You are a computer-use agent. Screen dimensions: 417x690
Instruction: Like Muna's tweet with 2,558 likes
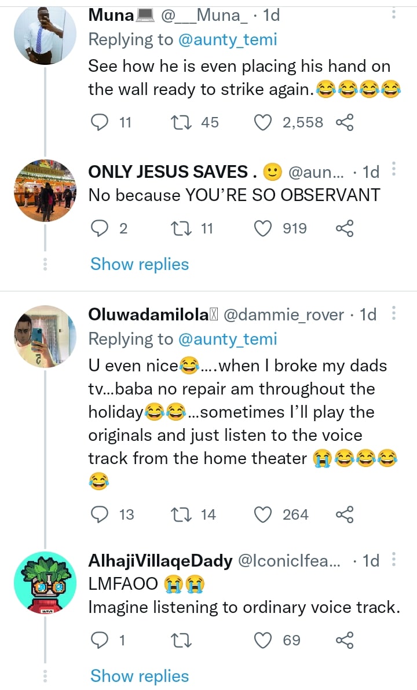[x=264, y=122]
